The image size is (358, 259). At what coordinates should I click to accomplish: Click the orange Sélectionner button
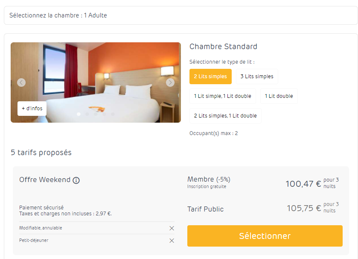265,236
